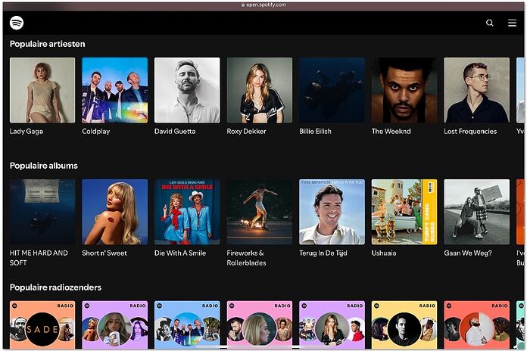Open the pink radio card next to the blue card
The image size is (527, 351).
click(x=260, y=325)
